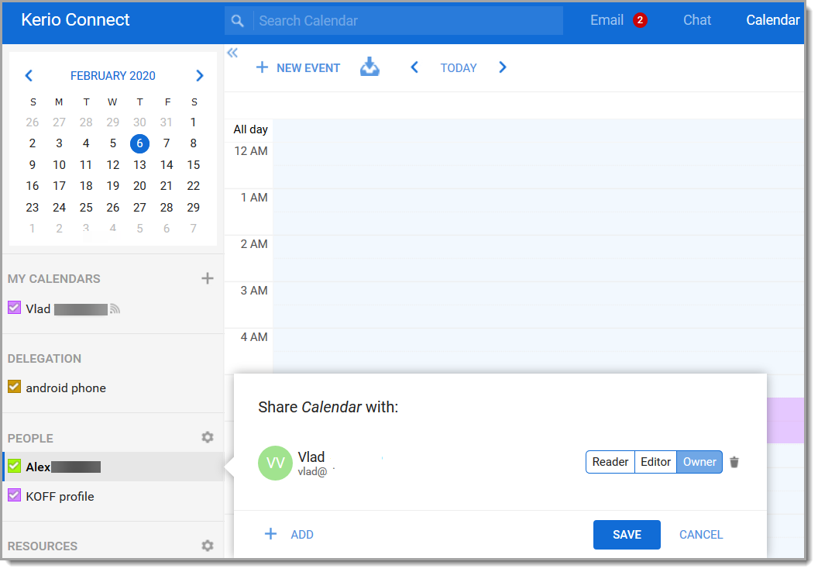Click the plus icon beside ADD
This screenshot has height=572, width=818.
[271, 534]
